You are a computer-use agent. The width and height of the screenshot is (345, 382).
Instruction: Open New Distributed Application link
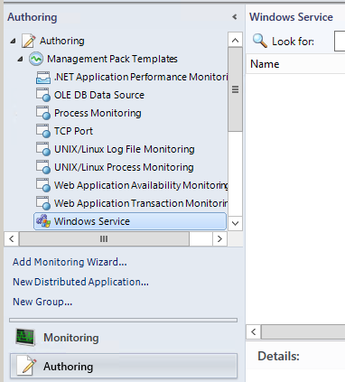pyautogui.click(x=80, y=282)
